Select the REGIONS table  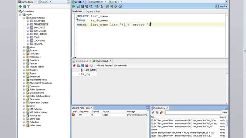(38, 44)
